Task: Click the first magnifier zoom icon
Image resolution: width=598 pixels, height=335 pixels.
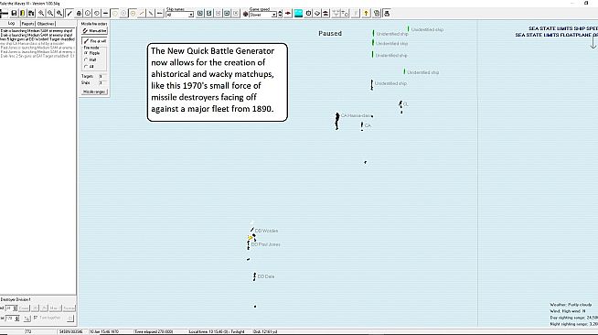Action: (x=41, y=14)
